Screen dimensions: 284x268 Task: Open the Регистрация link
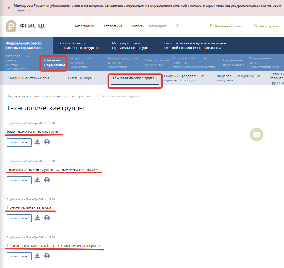(x=269, y=26)
